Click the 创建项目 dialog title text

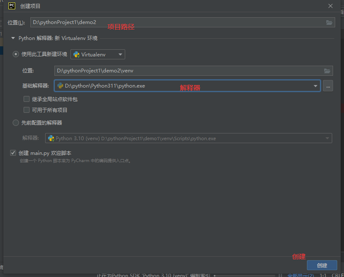pos(30,6)
